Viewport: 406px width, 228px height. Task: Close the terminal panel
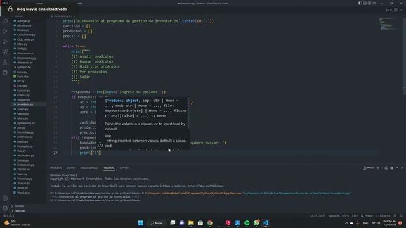pyautogui.click(x=402, y=168)
